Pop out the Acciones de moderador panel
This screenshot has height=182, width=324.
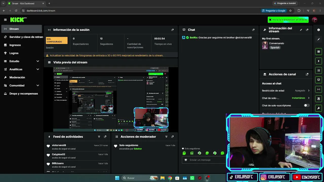click(x=172, y=137)
